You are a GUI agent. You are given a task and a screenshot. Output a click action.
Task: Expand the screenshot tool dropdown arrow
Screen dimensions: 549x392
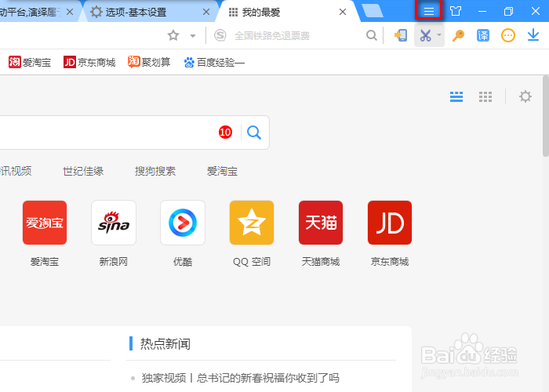click(x=439, y=35)
